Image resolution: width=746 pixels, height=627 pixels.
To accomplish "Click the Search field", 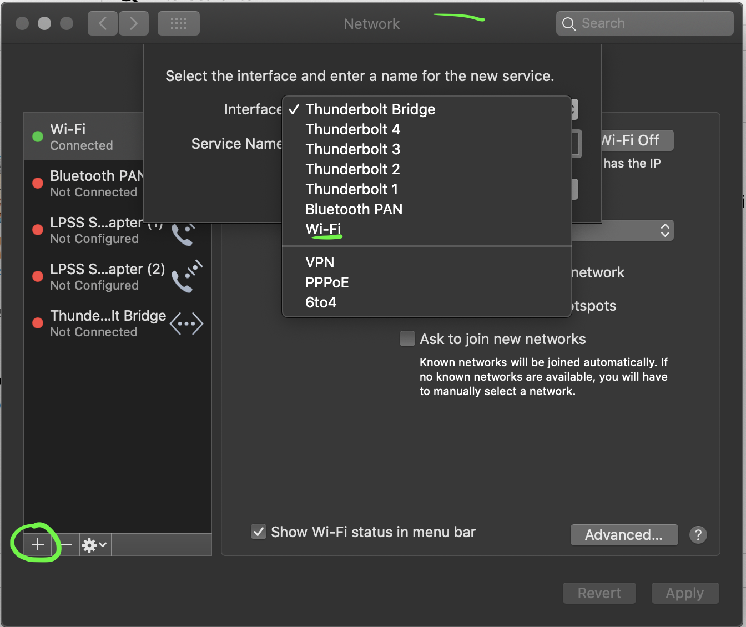I will click(645, 23).
